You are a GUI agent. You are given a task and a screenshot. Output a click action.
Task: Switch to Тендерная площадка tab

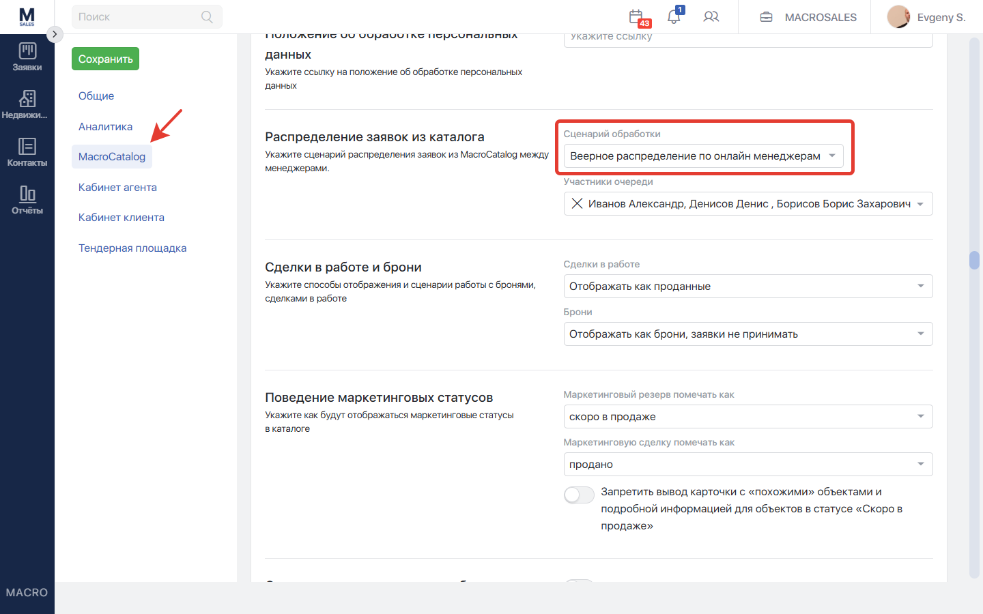pyautogui.click(x=132, y=248)
